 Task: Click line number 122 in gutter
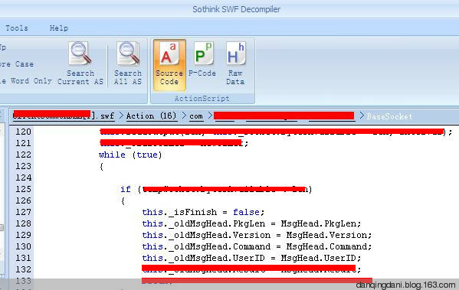pyautogui.click(x=24, y=155)
